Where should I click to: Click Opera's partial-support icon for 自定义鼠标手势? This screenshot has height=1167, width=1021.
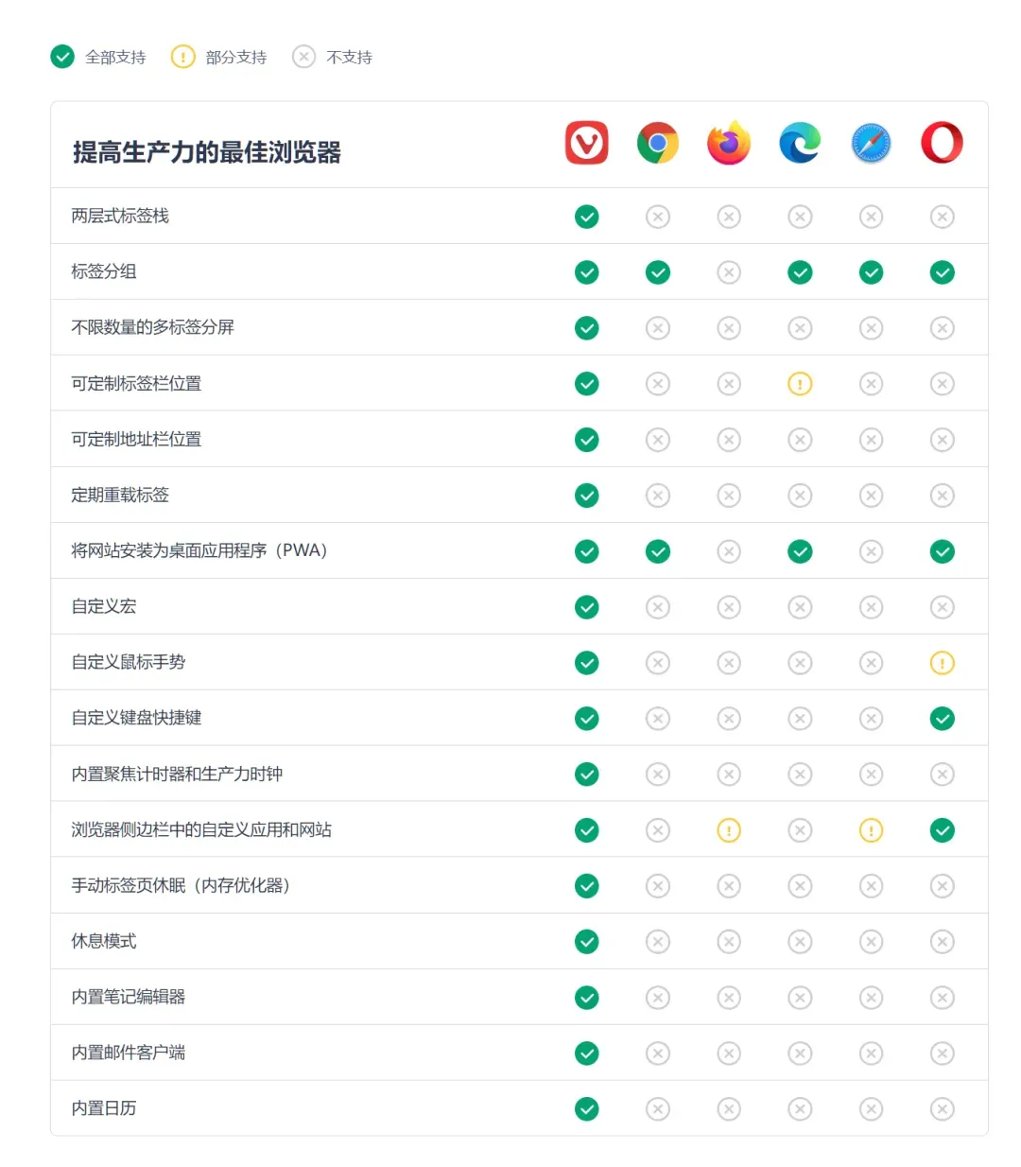coord(943,663)
